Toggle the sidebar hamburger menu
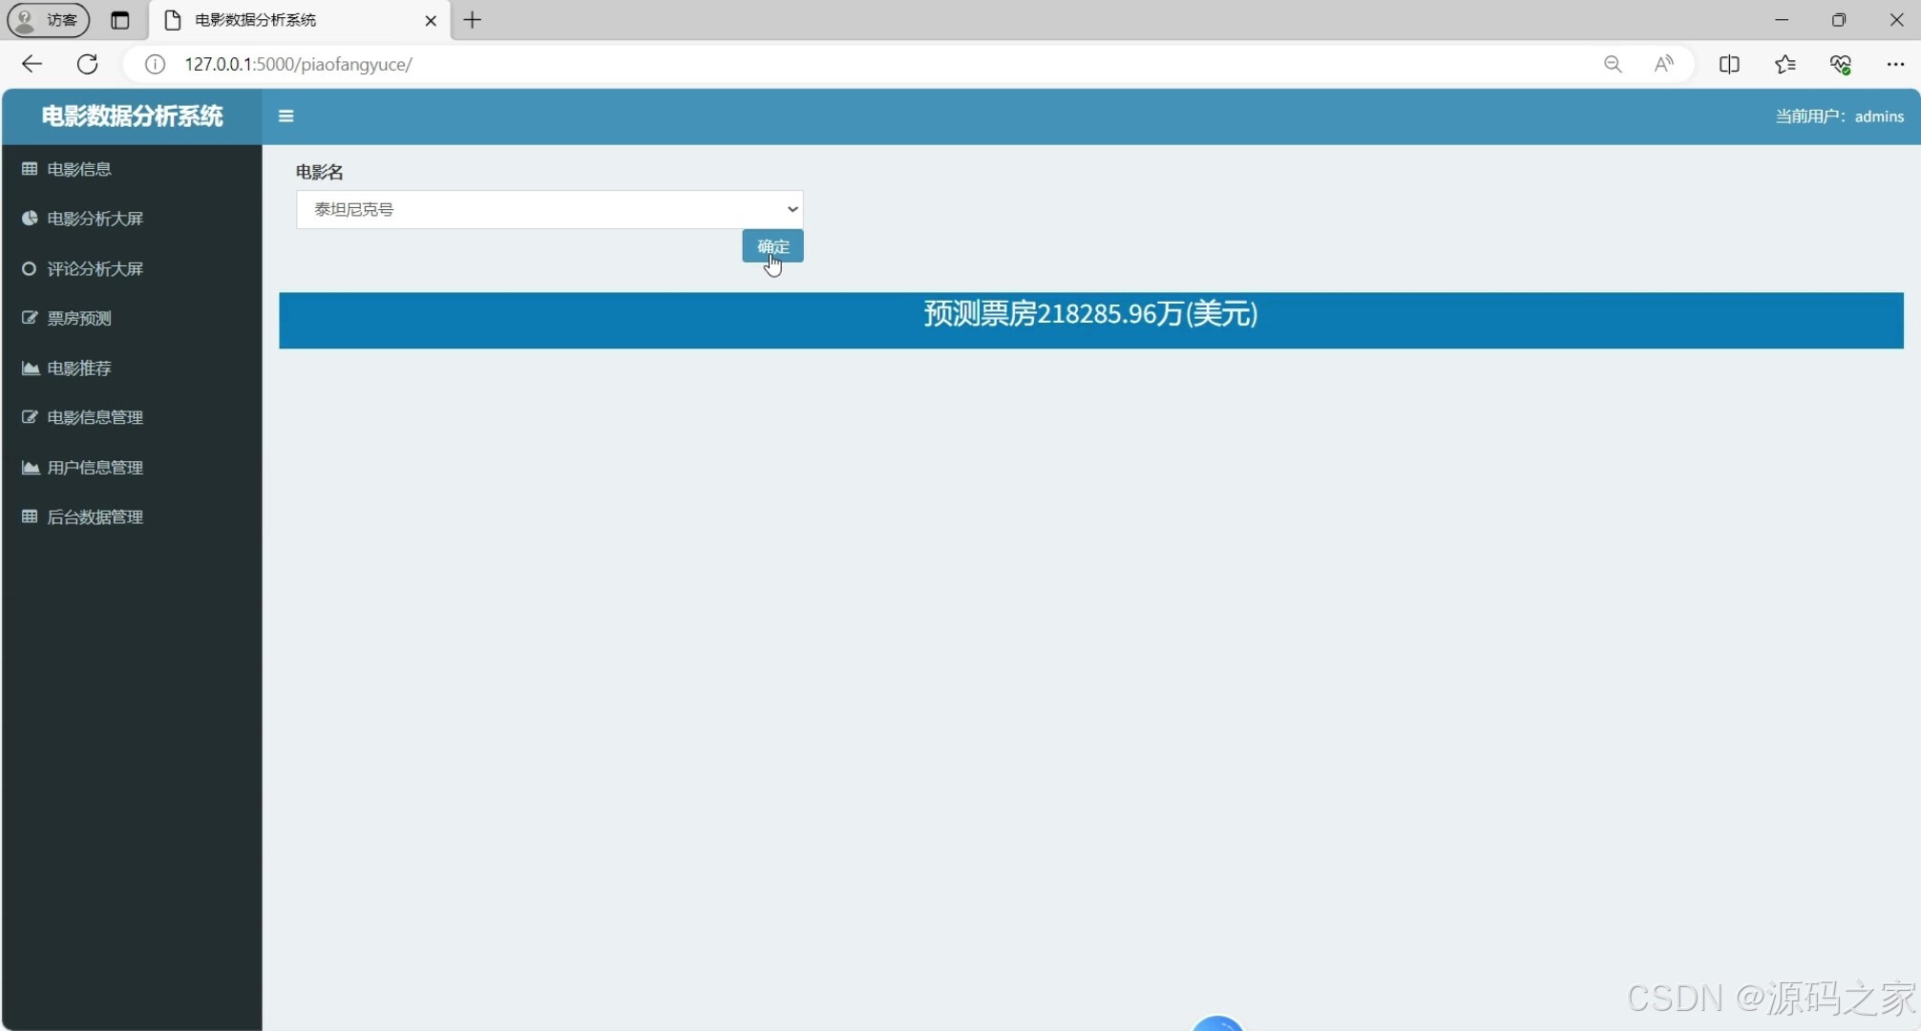The image size is (1921, 1031). pos(285,116)
